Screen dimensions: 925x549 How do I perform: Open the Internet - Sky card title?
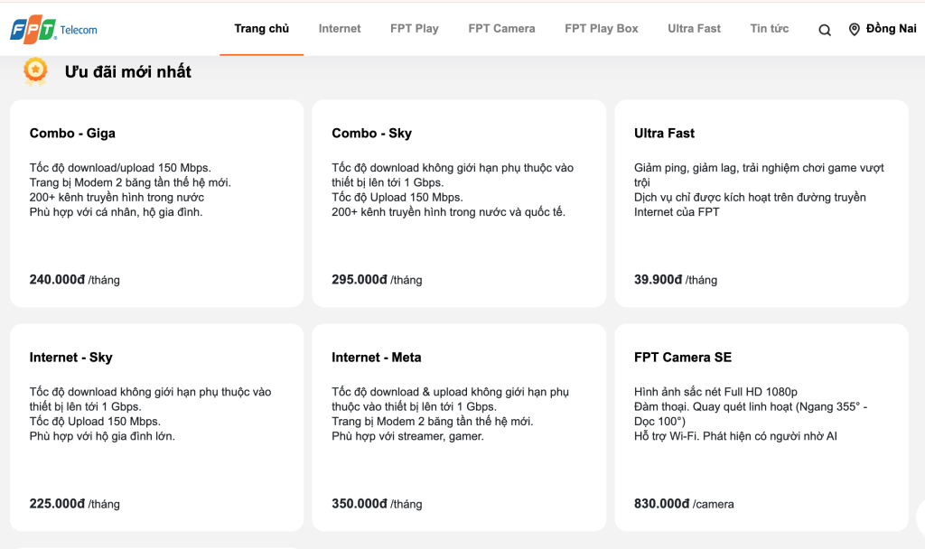point(70,358)
